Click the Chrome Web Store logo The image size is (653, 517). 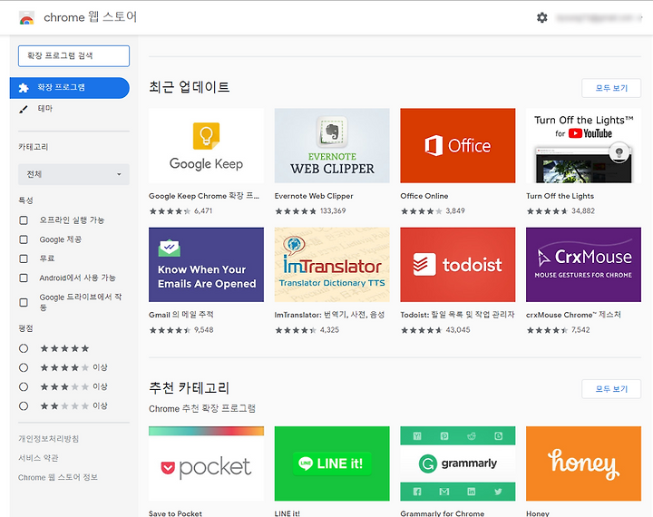pos(26,18)
